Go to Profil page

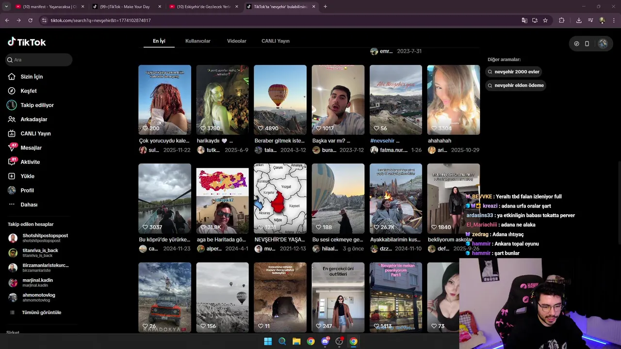pyautogui.click(x=21, y=190)
